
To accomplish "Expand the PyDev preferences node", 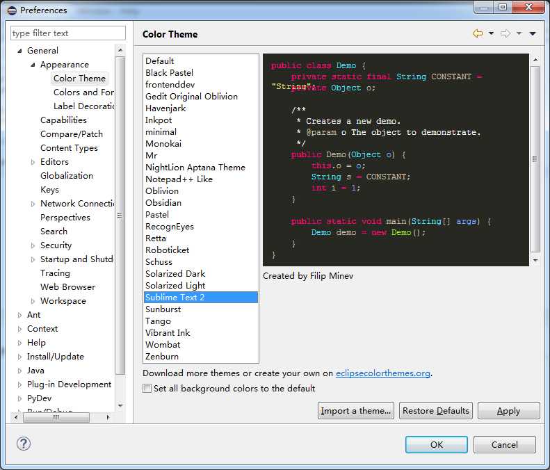I will click(19, 398).
